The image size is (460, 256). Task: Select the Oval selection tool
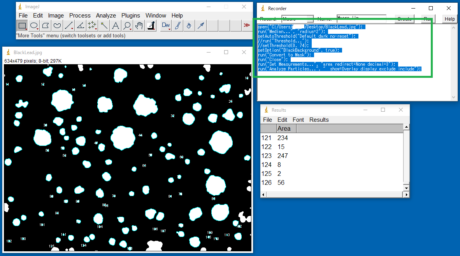[x=34, y=26]
